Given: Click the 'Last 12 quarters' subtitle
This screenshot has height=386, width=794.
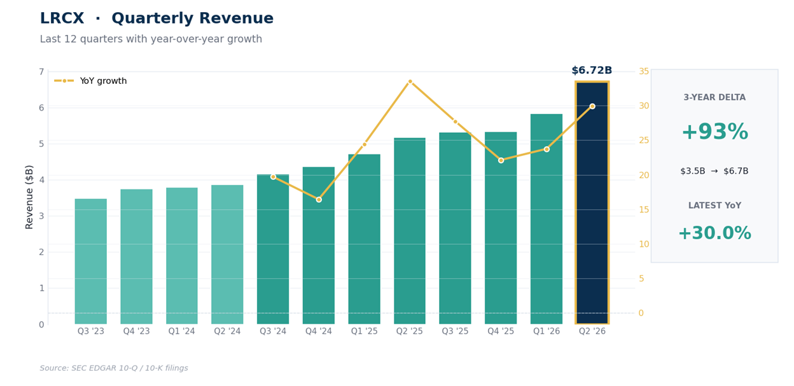Looking at the screenshot, I should tap(151, 39).
